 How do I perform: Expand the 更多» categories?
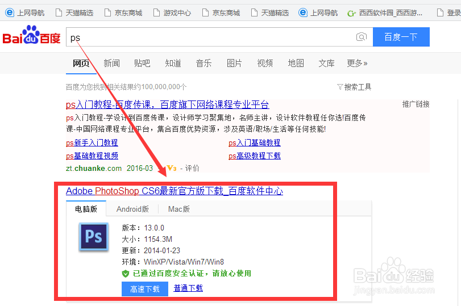(x=357, y=63)
